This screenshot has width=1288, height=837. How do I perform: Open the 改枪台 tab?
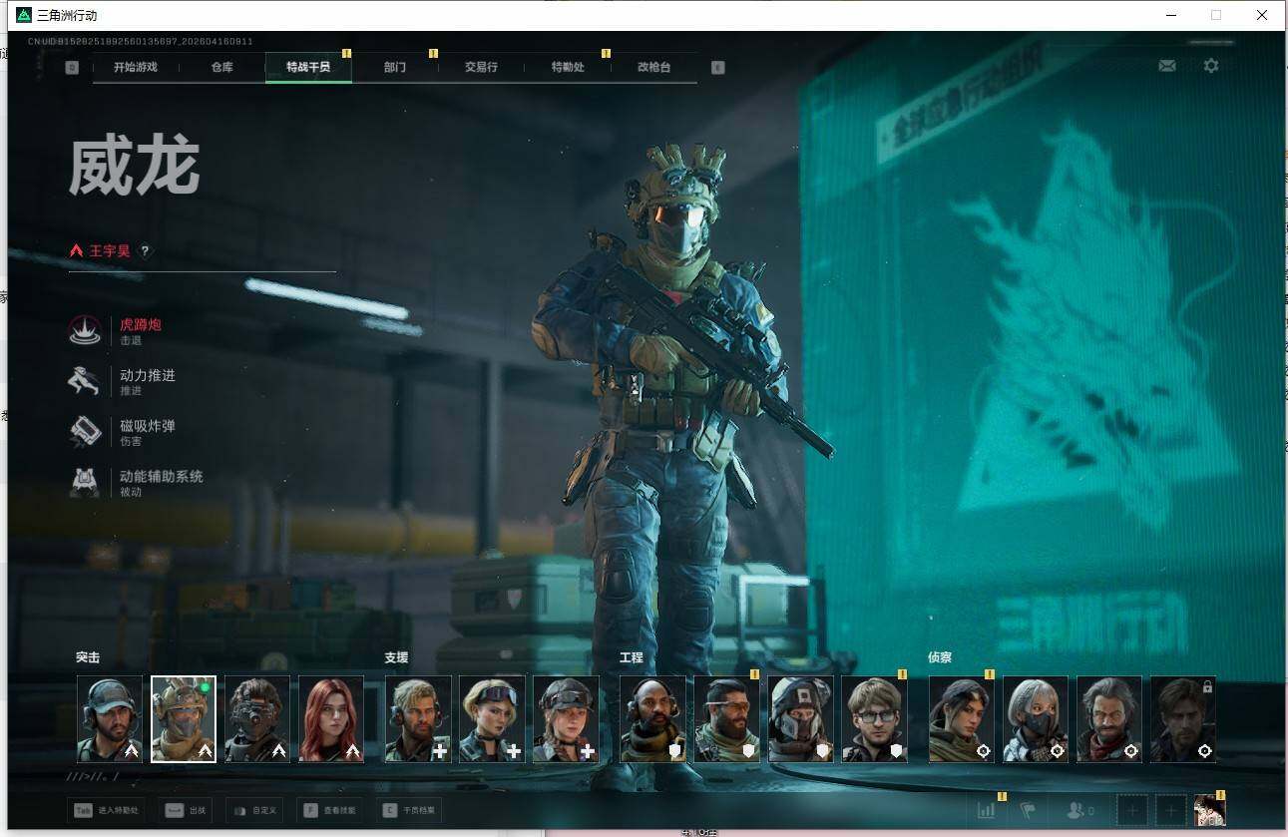point(653,67)
